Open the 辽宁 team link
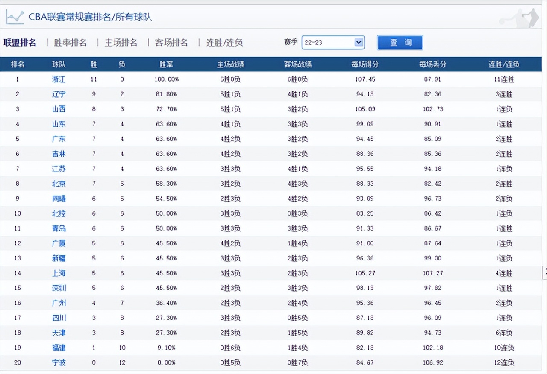 (59, 94)
